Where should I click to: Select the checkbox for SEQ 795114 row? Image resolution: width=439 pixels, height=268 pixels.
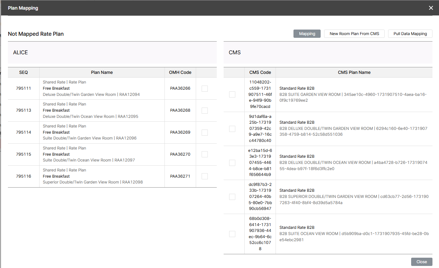[x=205, y=132]
